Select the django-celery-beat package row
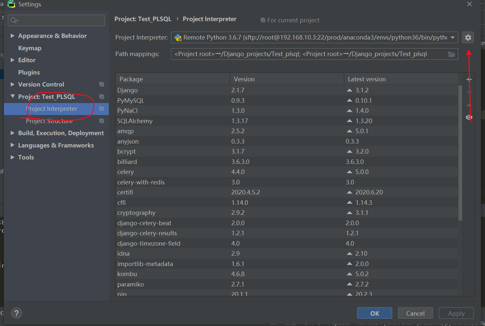Screen dimensions: 485x326 287,223
